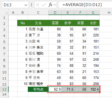112x98 pixels.
Task: Select total cell showing 151
Action: pos(93,47)
